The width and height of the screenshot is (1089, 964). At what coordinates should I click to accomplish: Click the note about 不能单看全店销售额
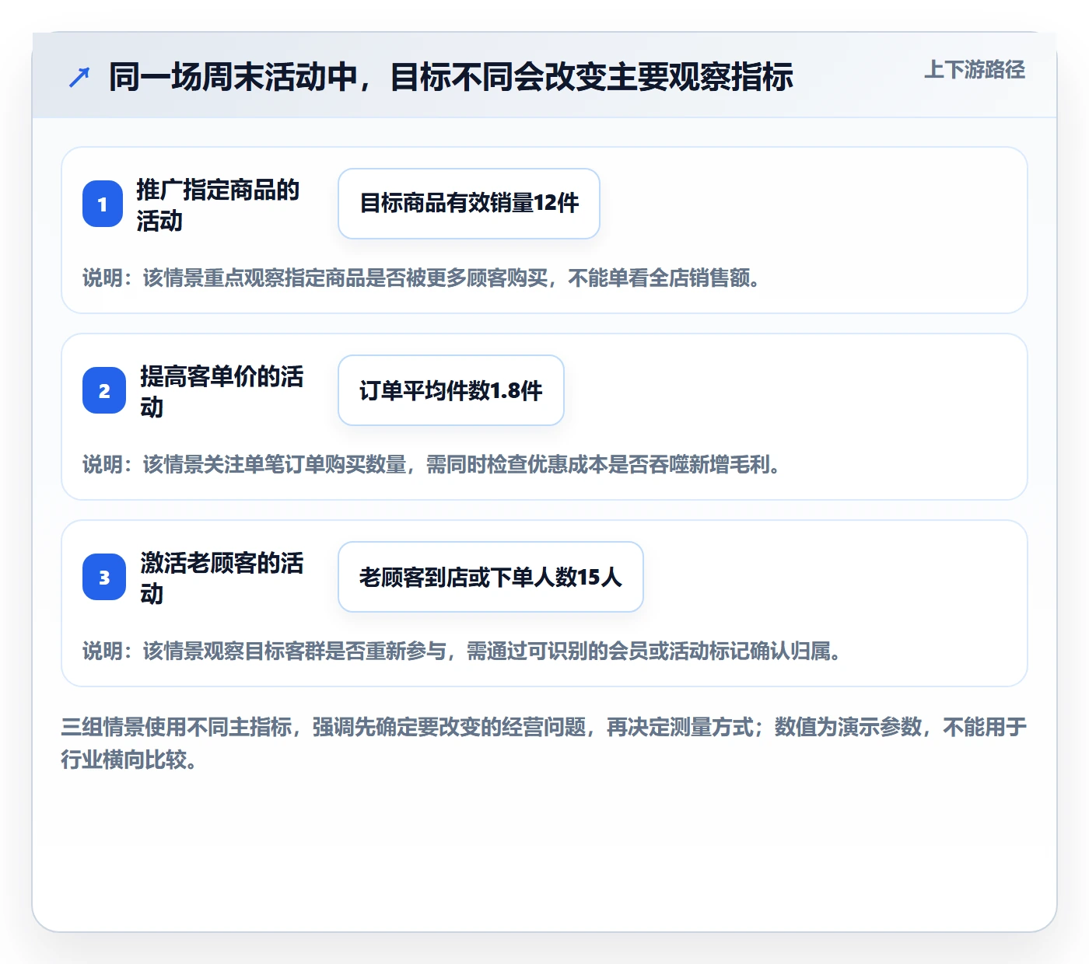tap(422, 278)
